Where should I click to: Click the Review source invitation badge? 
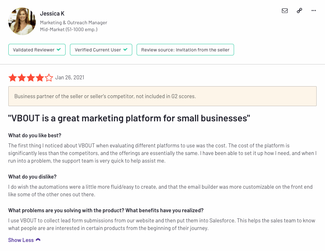(185, 50)
